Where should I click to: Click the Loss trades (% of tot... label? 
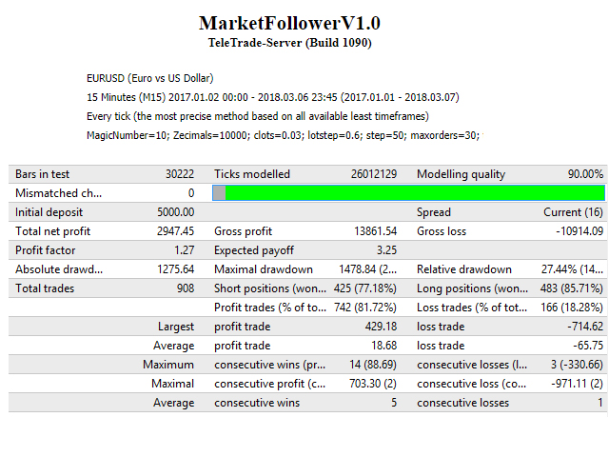click(x=472, y=308)
